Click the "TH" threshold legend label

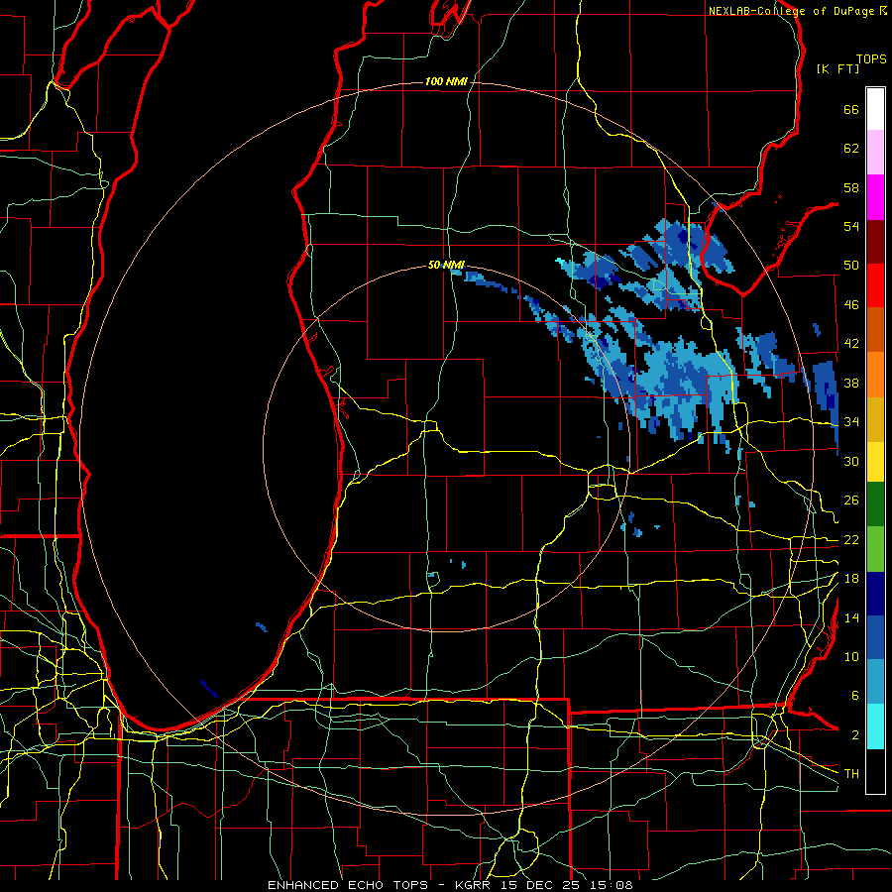click(x=851, y=774)
